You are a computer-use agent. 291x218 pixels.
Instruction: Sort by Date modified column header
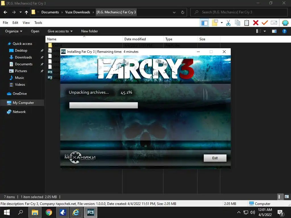tap(143, 39)
